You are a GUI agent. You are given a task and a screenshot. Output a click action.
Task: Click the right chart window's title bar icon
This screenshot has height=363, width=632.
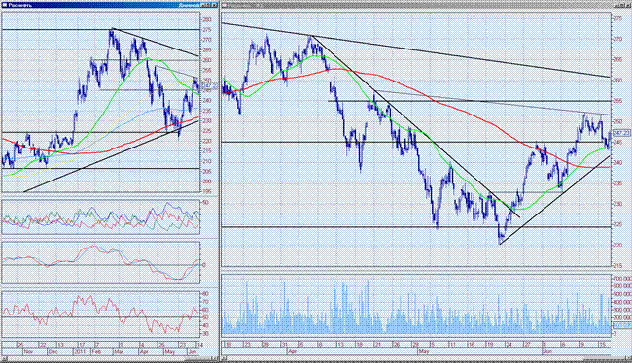click(225, 5)
